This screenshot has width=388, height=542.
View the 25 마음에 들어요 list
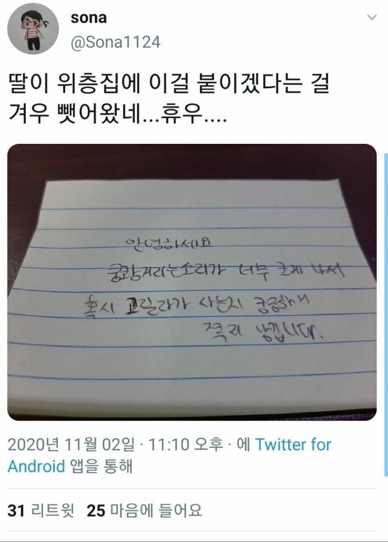click(x=144, y=511)
